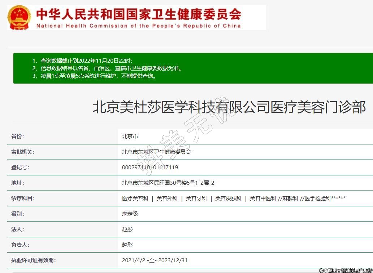The height and width of the screenshot is (273, 373).
Task: Click the legal person name in 法人 row
Action: pyautogui.click(x=127, y=229)
